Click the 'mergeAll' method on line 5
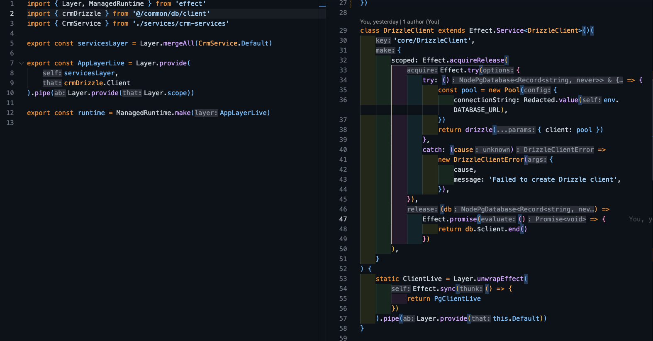653x341 pixels. [x=178, y=43]
